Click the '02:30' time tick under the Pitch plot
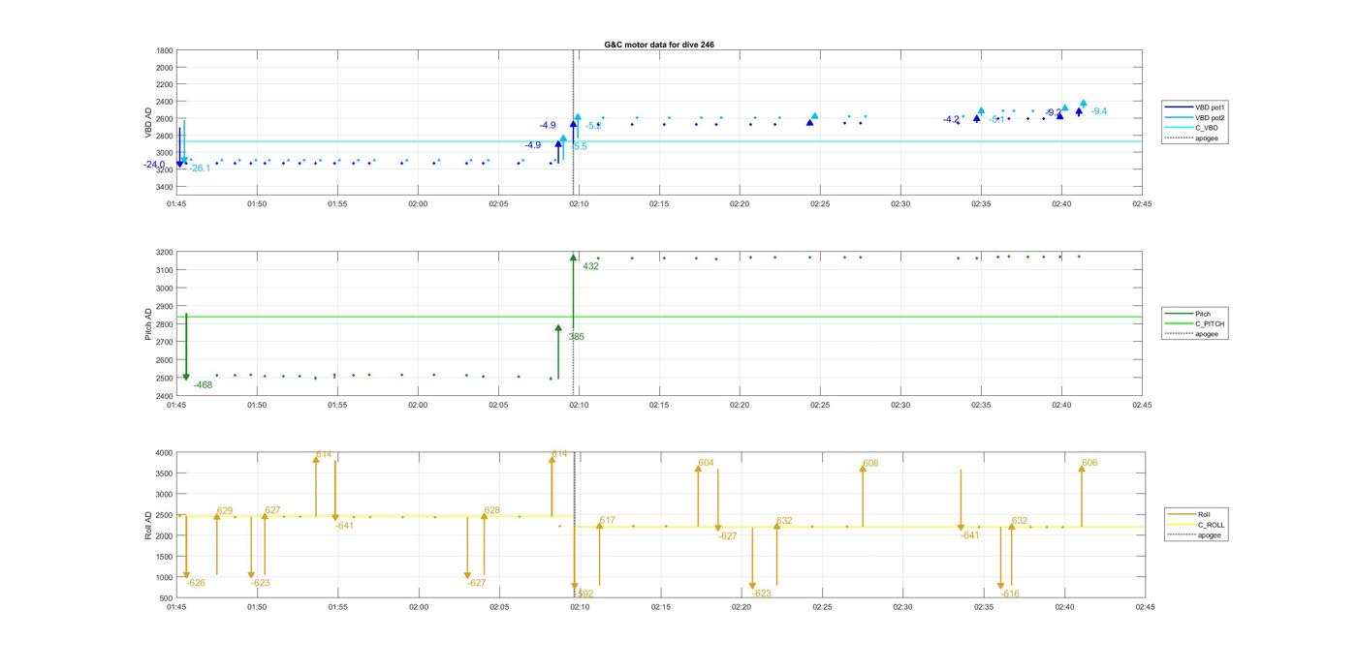This screenshot has height=671, width=1357. pyautogui.click(x=900, y=406)
